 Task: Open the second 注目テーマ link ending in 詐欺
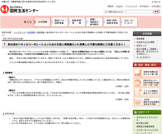[142, 123]
